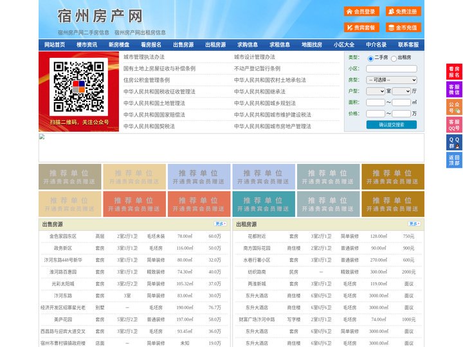Click the broken banner image icon
463x347 pixels.
[x=42, y=137]
